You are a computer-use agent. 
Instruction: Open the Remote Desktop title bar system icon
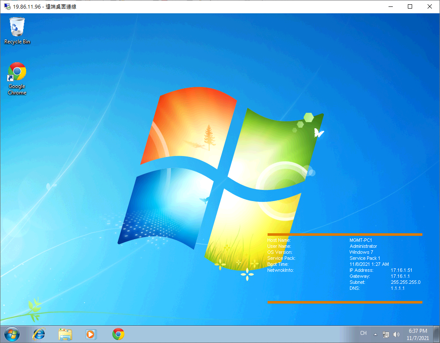7,7
